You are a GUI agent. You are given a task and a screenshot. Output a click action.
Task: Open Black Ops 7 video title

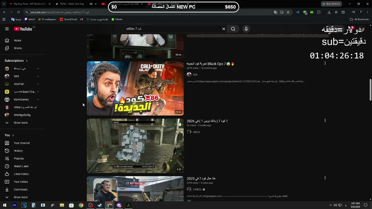pos(210,64)
